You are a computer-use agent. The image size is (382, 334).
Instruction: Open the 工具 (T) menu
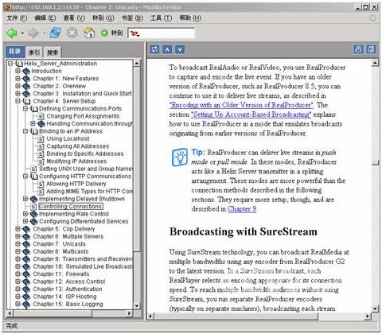[x=162, y=18]
